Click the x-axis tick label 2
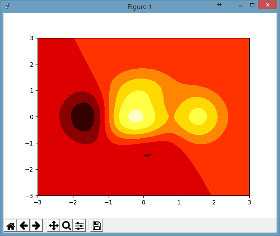 214,202
